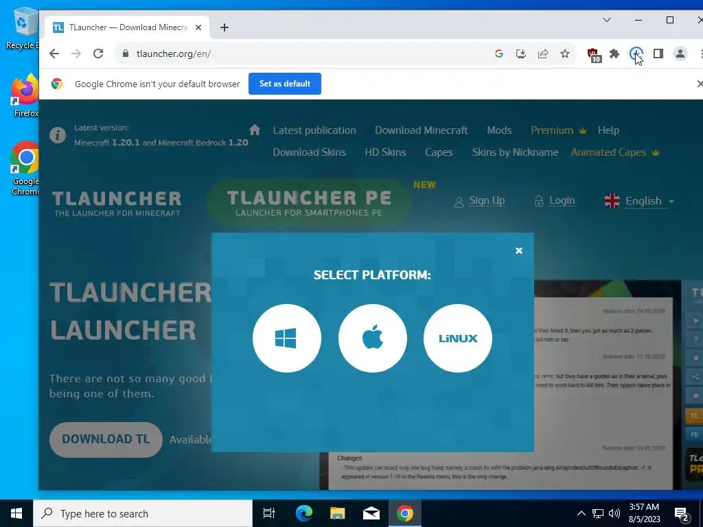Open Latest publication menu item
The height and width of the screenshot is (527, 703).
[x=314, y=130]
